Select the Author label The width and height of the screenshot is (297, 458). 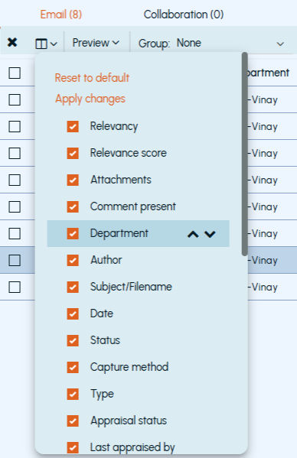pyautogui.click(x=106, y=260)
